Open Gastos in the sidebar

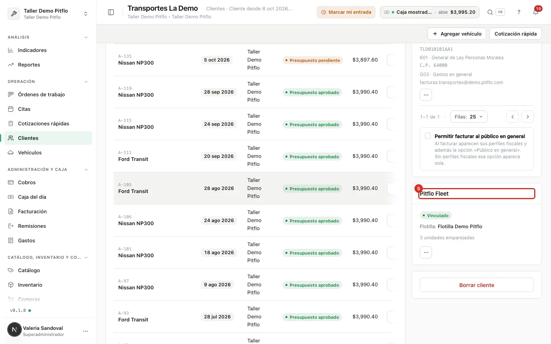[x=48, y=240]
